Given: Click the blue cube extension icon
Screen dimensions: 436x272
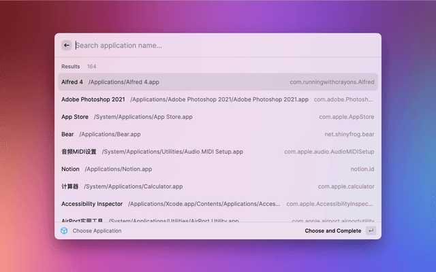Looking at the screenshot, I should coord(64,231).
